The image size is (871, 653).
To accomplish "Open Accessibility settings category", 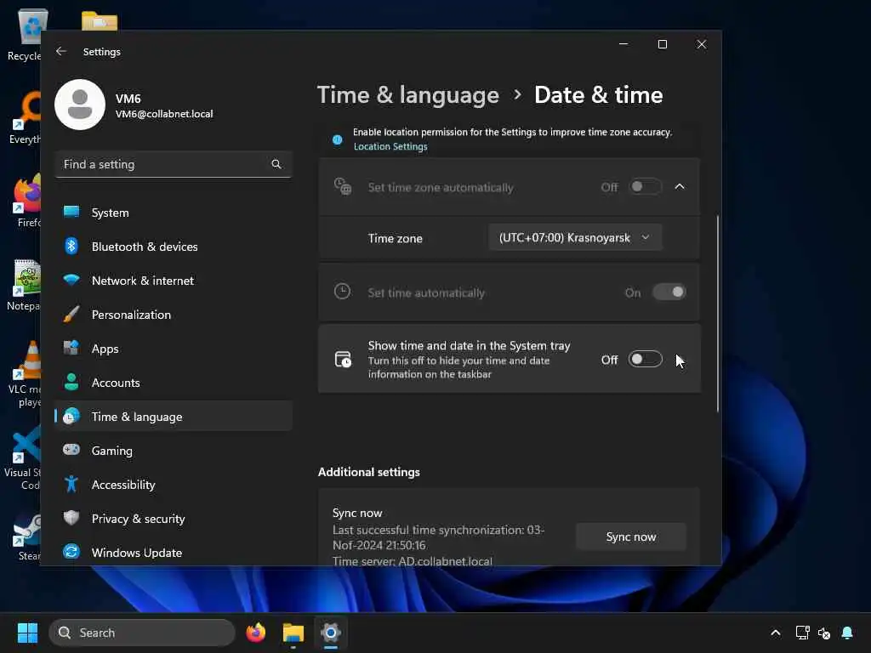I will coord(174,484).
